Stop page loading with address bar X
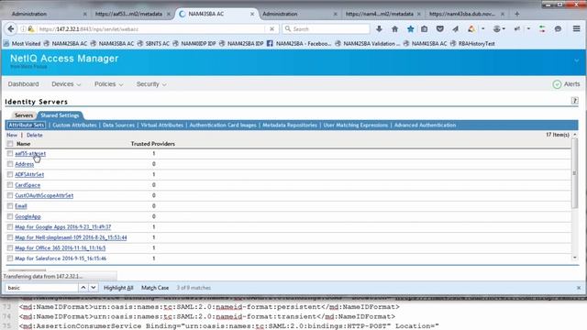 (x=271, y=28)
